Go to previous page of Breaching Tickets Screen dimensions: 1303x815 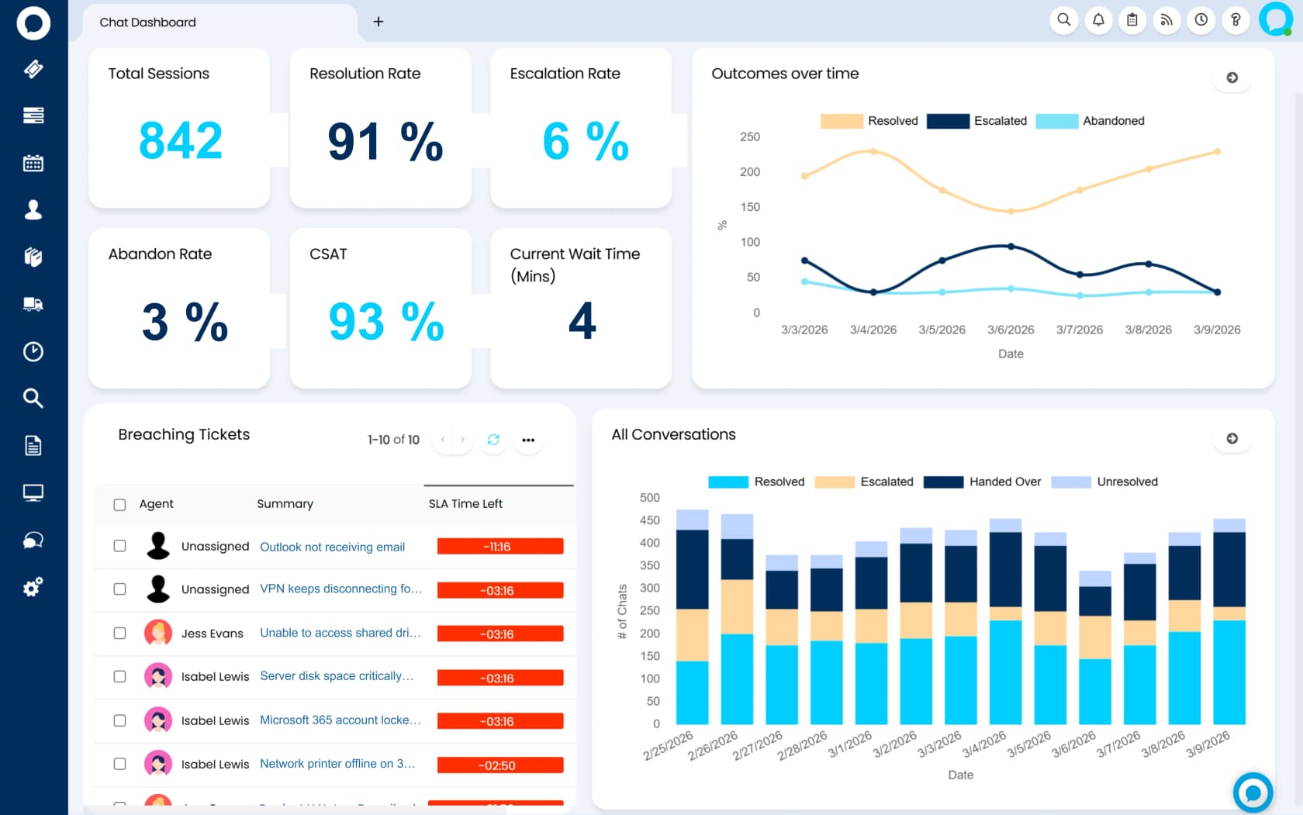443,440
